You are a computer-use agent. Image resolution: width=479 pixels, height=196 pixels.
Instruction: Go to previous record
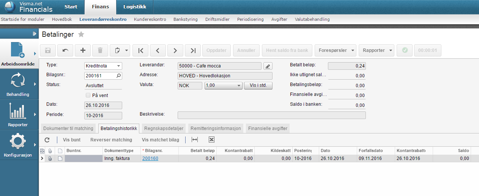(x=158, y=50)
